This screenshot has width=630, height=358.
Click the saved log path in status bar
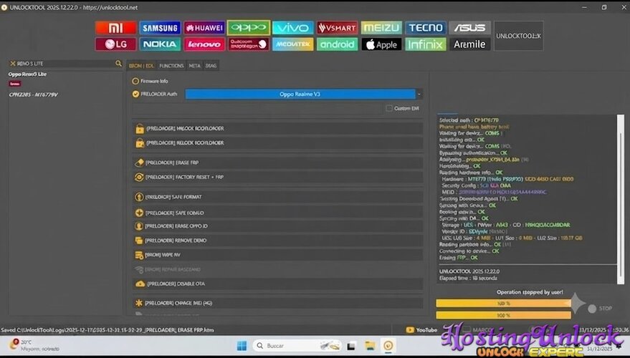[x=108, y=330]
